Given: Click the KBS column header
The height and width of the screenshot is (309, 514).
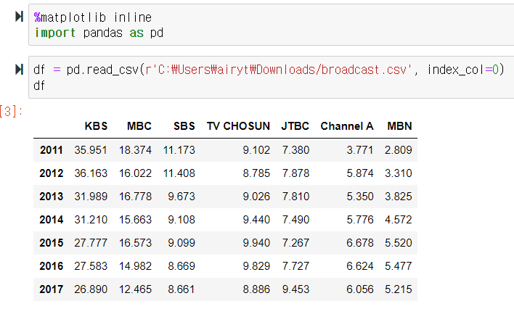Looking at the screenshot, I should pos(96,126).
